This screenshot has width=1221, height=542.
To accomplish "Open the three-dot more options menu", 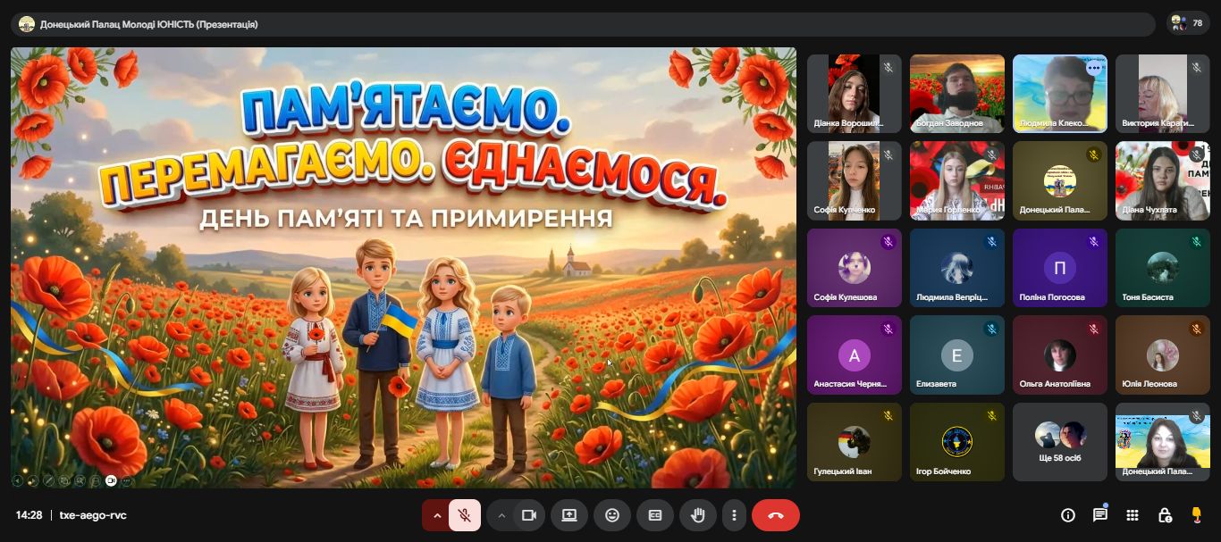I will point(734,515).
